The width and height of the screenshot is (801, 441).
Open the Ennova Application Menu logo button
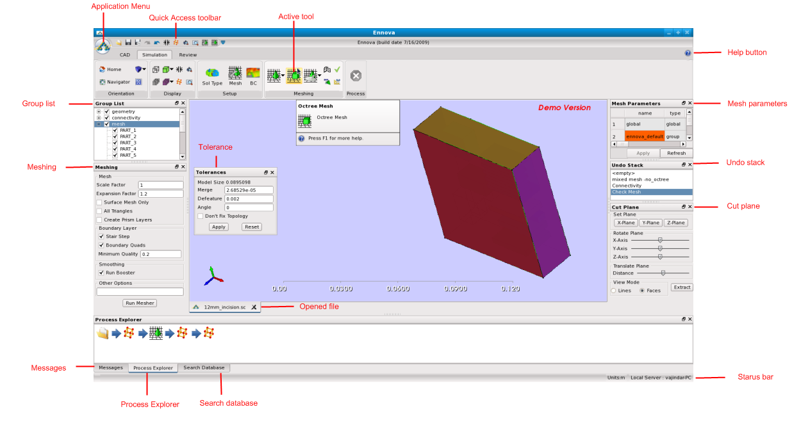click(x=103, y=47)
